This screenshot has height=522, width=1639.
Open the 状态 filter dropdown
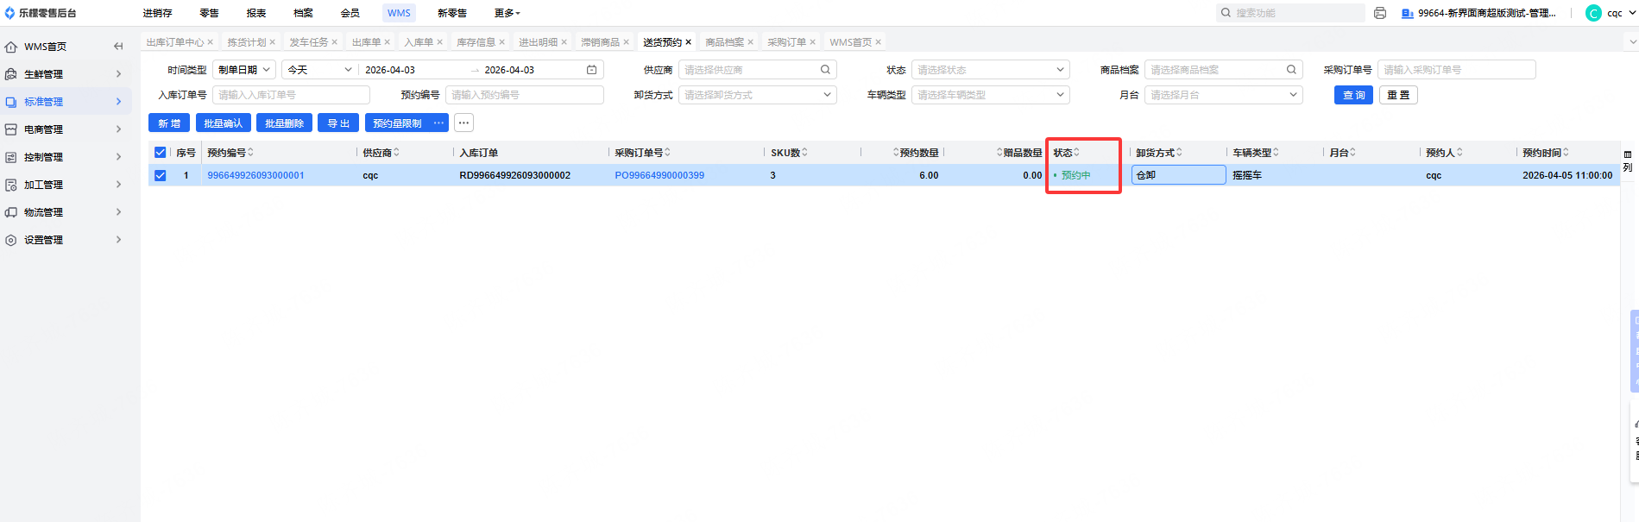coord(991,70)
